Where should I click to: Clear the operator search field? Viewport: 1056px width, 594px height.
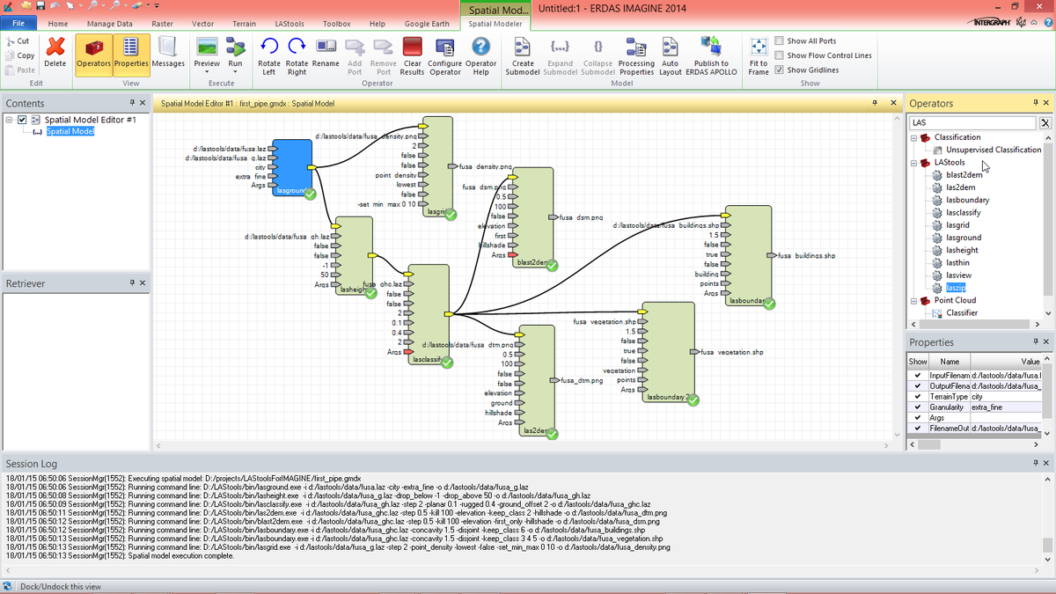1045,123
